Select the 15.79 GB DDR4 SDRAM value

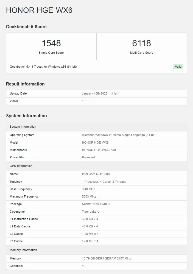107,258
